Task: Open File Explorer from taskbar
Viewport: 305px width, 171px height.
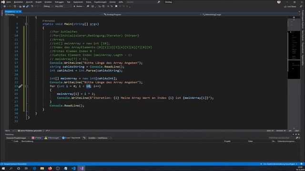Action: pos(42,168)
